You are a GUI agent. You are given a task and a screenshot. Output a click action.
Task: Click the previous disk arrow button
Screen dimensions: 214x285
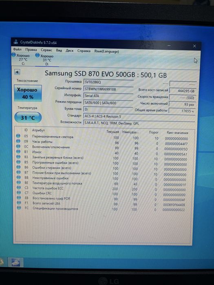tap(17, 72)
